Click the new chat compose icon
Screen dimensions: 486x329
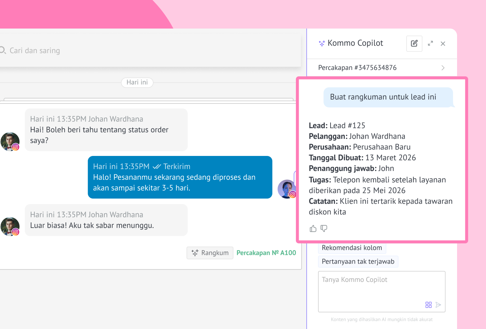pos(414,44)
